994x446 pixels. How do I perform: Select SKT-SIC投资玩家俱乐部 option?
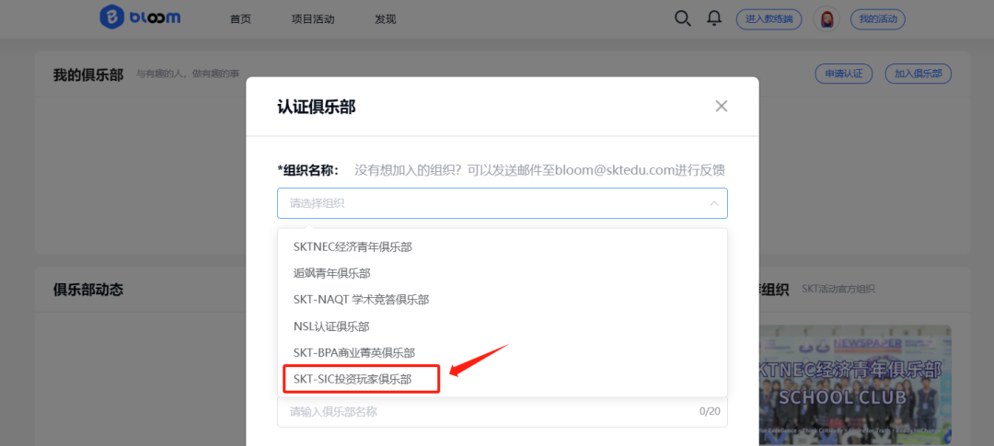point(503,380)
